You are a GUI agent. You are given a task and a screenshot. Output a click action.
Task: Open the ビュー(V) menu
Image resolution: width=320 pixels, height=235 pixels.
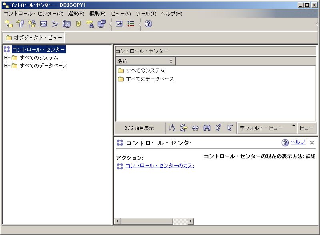coord(121,14)
